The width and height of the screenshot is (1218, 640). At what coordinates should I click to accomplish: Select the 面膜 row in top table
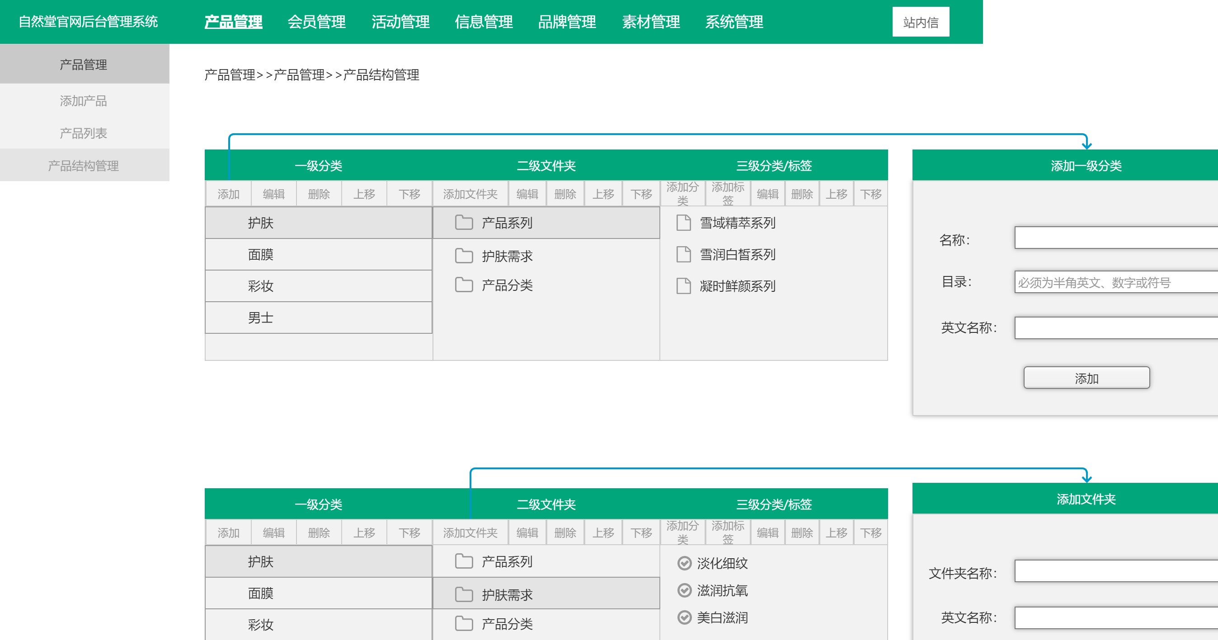click(319, 254)
